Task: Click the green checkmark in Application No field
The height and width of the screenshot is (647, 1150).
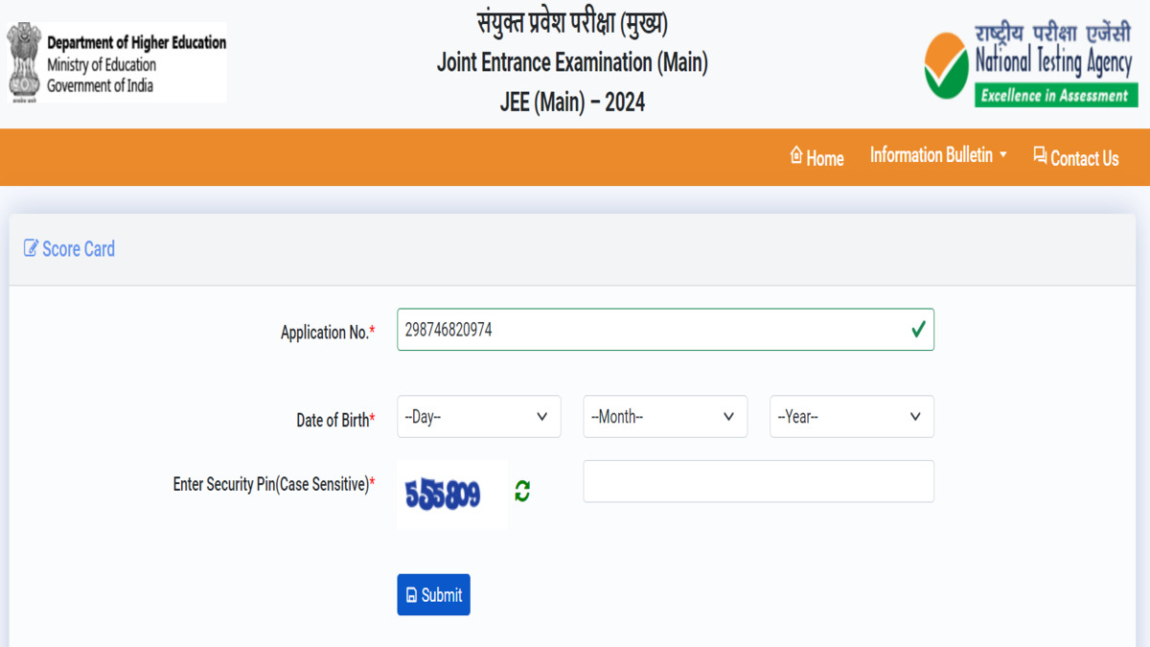Action: coord(918,329)
